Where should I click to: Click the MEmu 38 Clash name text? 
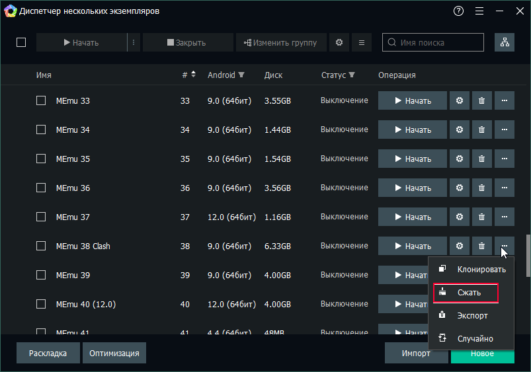pyautogui.click(x=83, y=246)
